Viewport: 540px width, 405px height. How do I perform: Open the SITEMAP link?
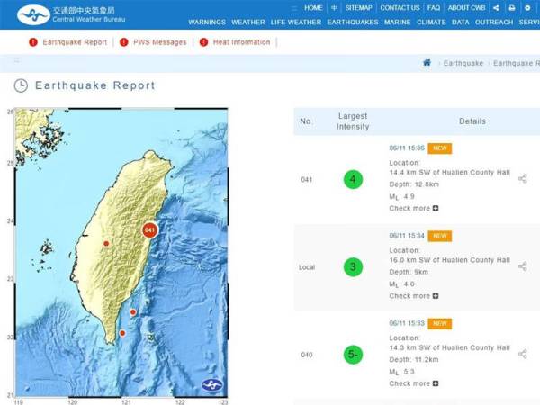pyautogui.click(x=359, y=8)
